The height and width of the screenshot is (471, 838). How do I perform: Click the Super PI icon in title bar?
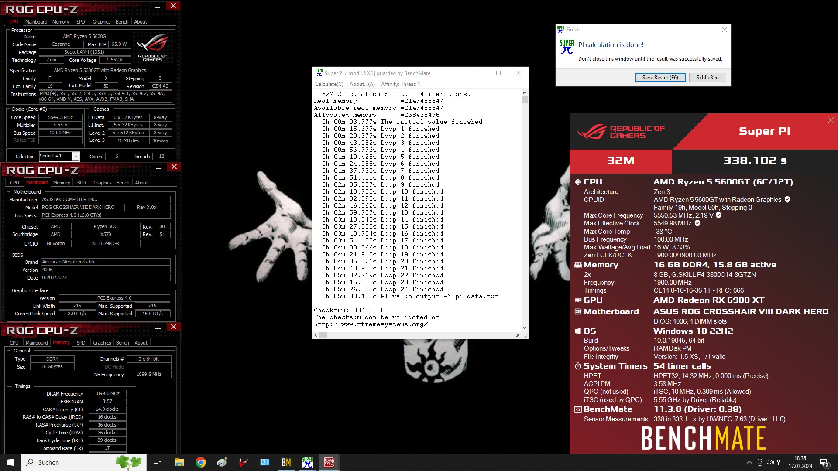click(x=319, y=73)
